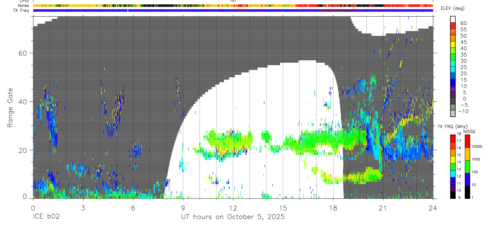The width and height of the screenshot is (487, 225).
Task: Pick the black bottom segment of the NOISE bar
Action: 467,192
